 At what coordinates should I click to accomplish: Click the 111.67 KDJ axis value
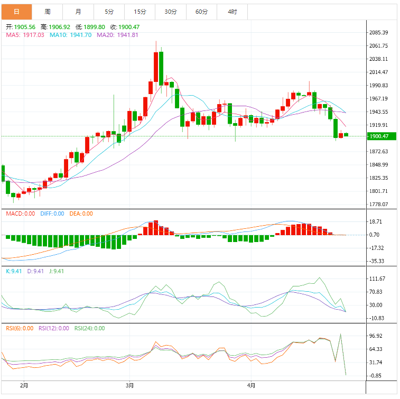377,279
